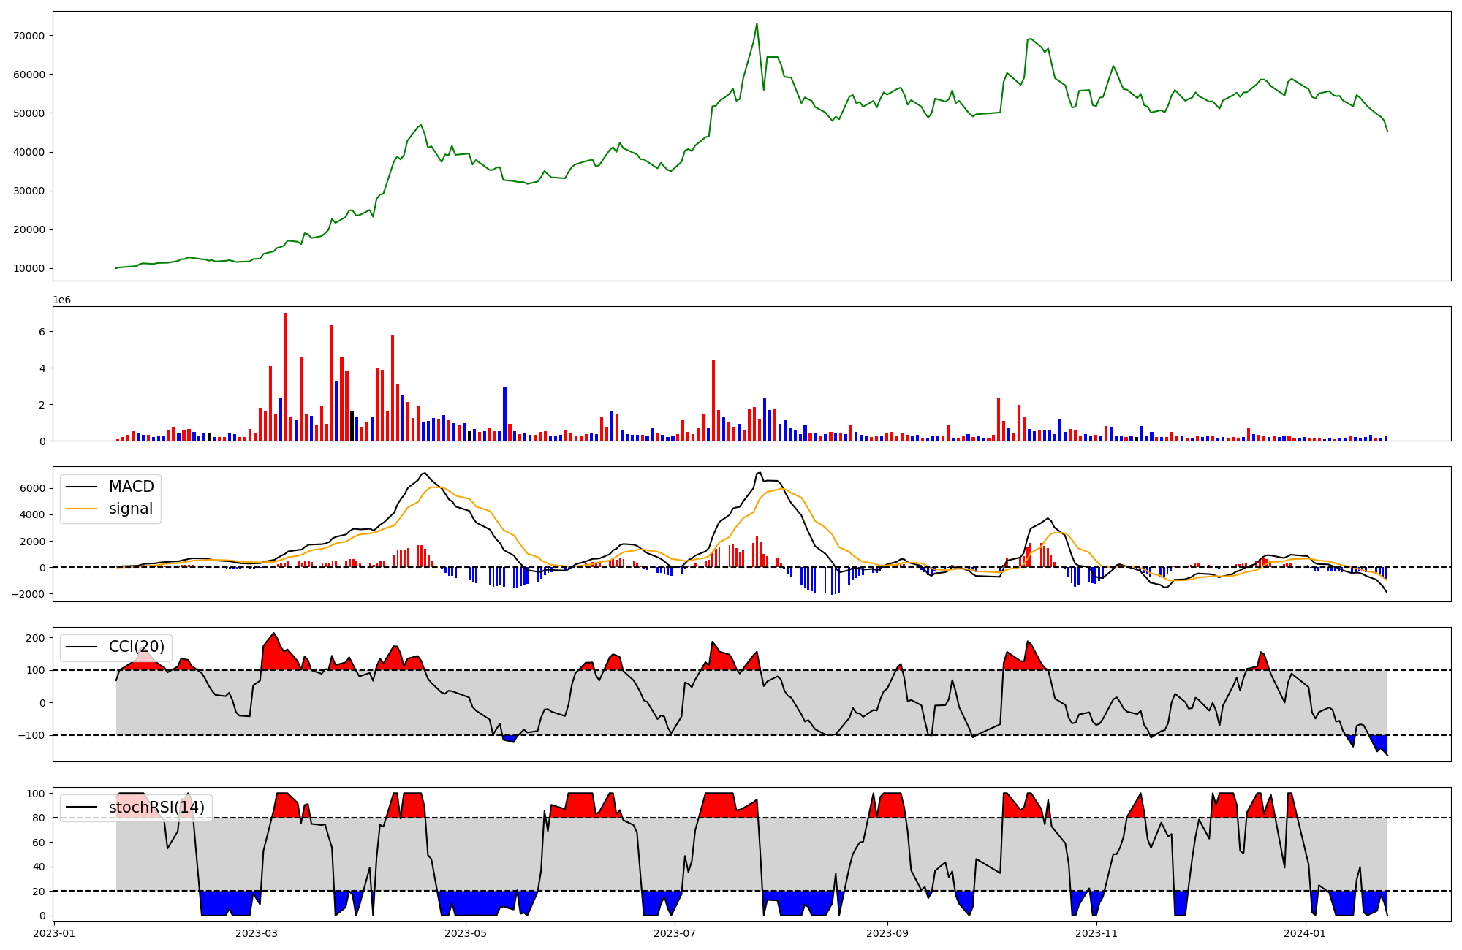Click the 200 tick on the CCI axis
Viewport: 1462px width, 950px height.
(x=36, y=638)
